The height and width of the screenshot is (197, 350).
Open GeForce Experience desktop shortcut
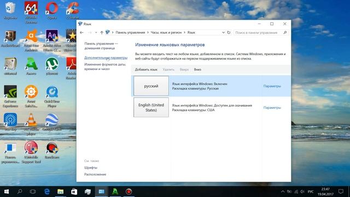tap(10, 96)
